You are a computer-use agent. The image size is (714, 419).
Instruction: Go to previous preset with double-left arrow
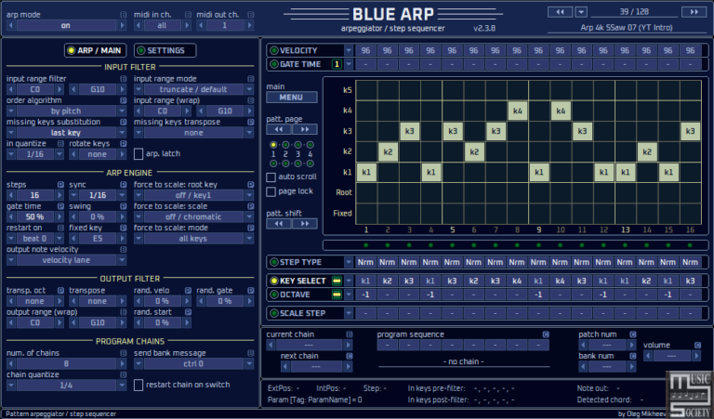(x=560, y=12)
